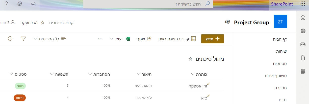Viewport: 309px width, 104px height.
Task: Click the Home icon in the app bar
Action: click(303, 18)
